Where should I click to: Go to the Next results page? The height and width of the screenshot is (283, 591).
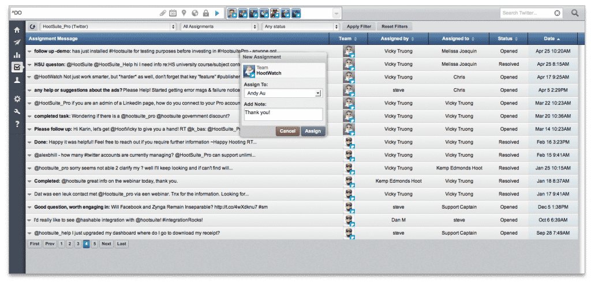106,244
